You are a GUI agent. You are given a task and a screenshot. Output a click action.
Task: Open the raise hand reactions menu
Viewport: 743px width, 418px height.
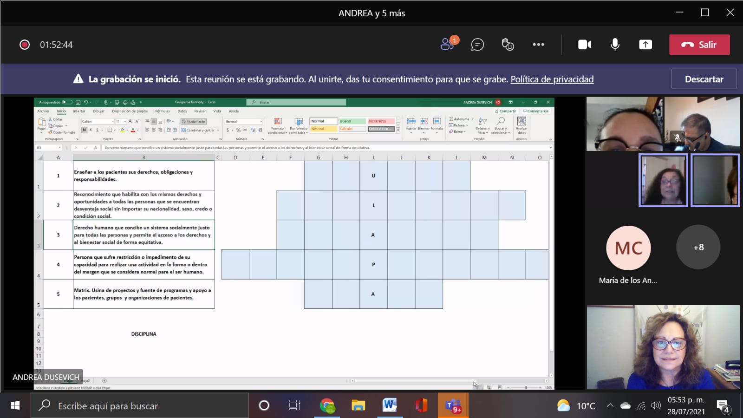click(x=508, y=45)
